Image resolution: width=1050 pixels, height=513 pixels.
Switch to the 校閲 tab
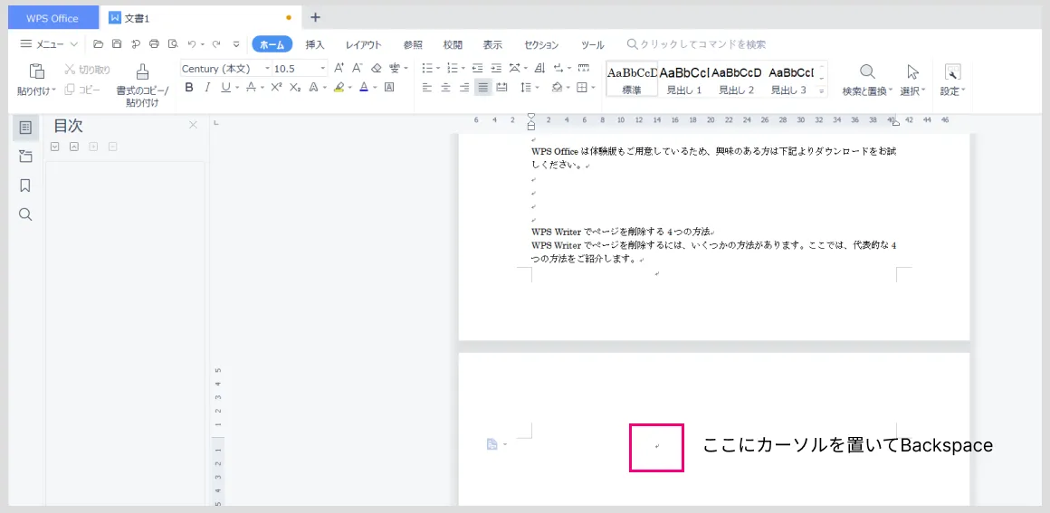point(453,45)
